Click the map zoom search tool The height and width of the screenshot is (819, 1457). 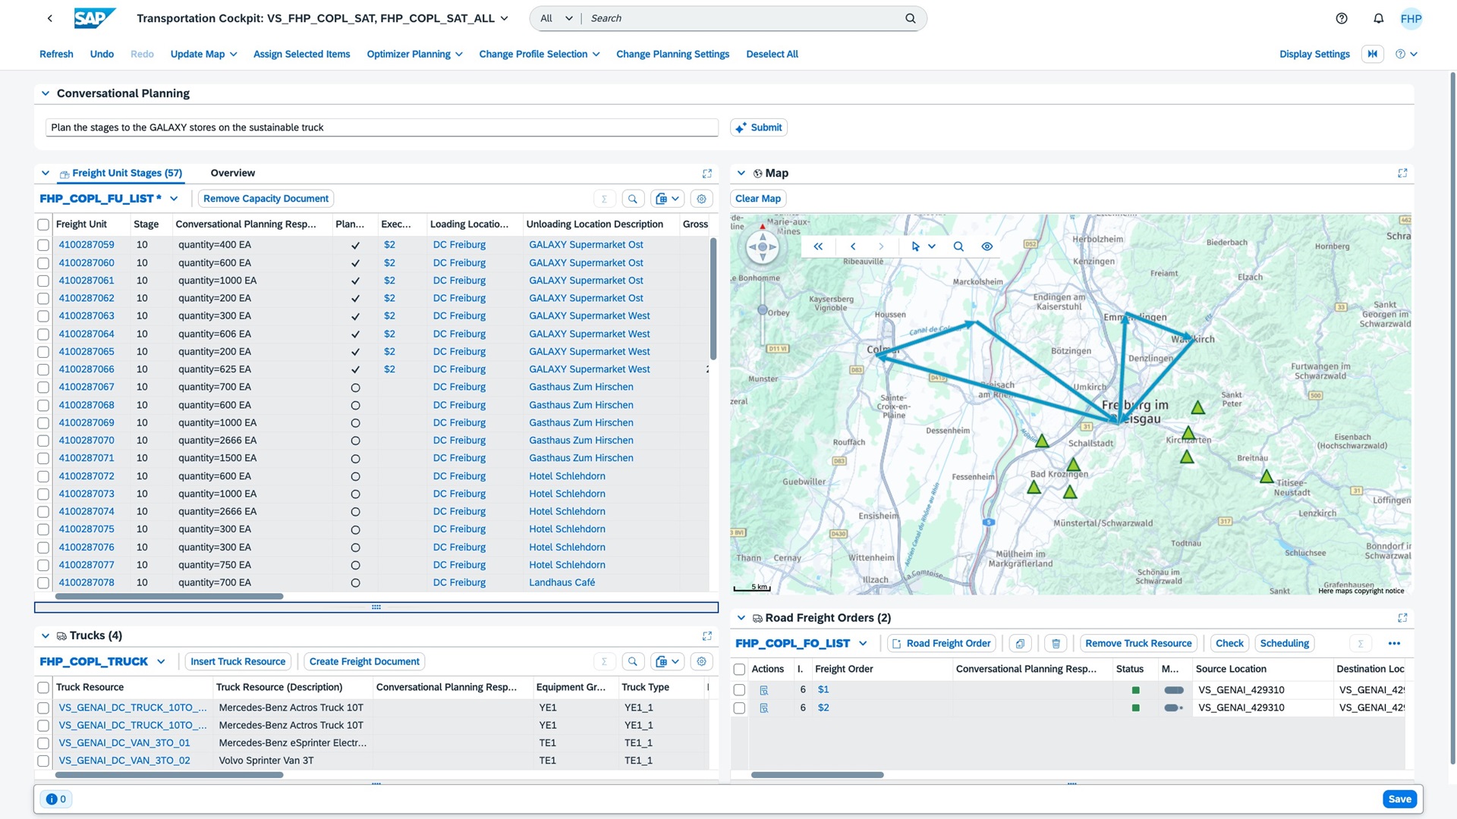(x=958, y=246)
